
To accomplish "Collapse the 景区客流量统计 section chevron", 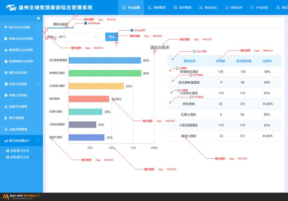I will click(x=38, y=141).
